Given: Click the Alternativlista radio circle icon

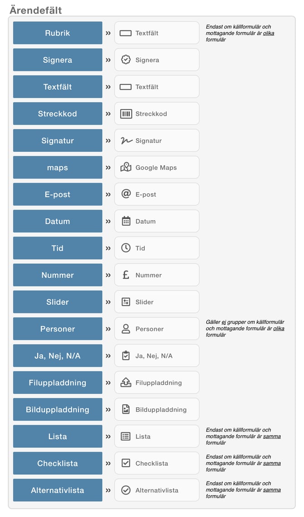Looking at the screenshot, I should click(126, 490).
